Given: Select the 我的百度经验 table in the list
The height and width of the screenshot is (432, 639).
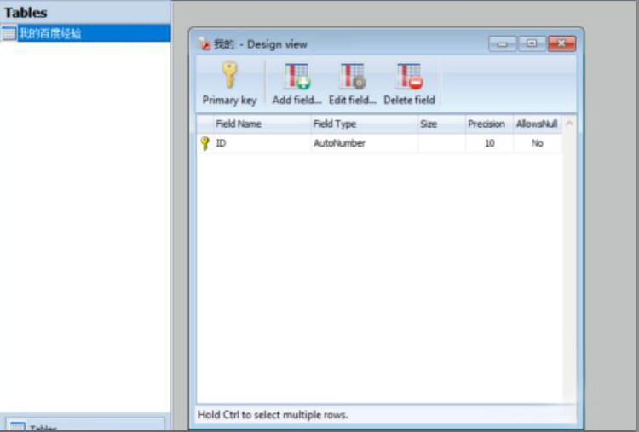Looking at the screenshot, I should [50, 33].
